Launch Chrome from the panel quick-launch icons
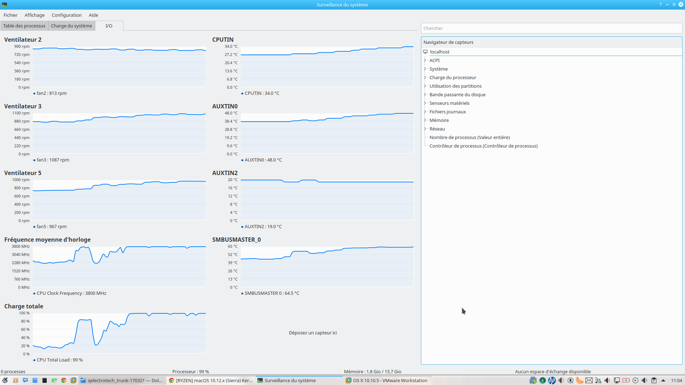 point(64,380)
